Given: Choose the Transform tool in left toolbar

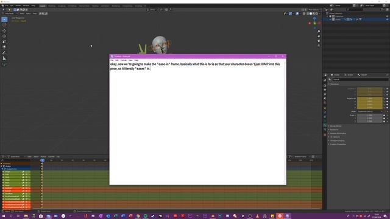Looking at the screenshot, I should coord(4,47).
